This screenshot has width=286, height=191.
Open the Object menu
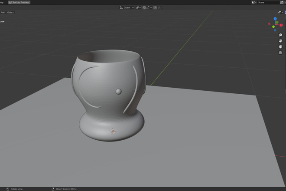pos(10,13)
